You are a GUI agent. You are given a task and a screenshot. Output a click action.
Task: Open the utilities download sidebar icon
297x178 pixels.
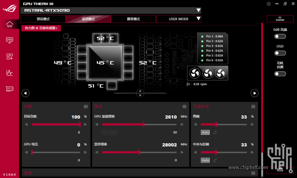[9, 56]
